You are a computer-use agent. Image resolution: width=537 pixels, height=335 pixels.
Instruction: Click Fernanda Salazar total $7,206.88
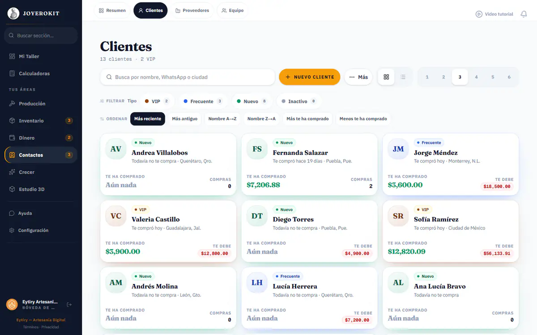click(x=263, y=185)
